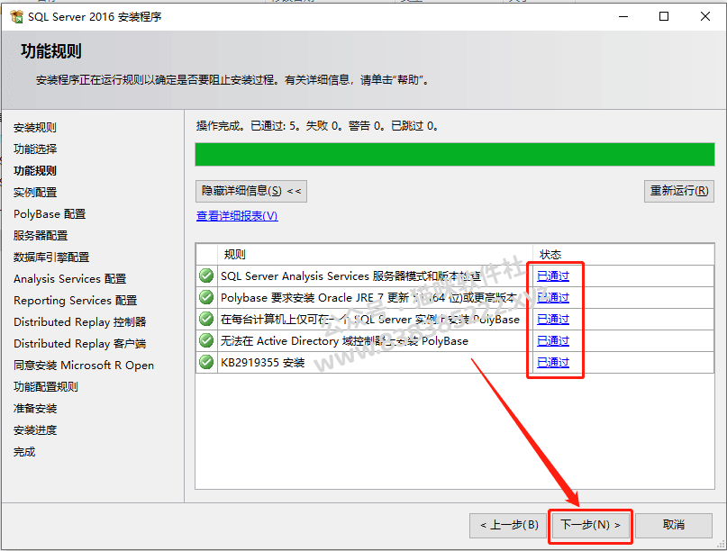The width and height of the screenshot is (727, 551).
Task: Click the operation summary 操作完成 text
Action: (x=317, y=125)
